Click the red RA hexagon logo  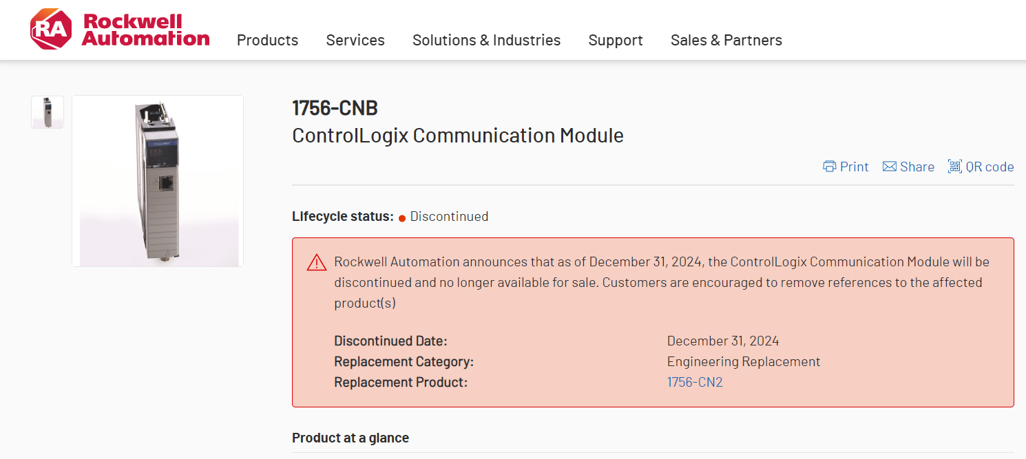[x=51, y=29]
